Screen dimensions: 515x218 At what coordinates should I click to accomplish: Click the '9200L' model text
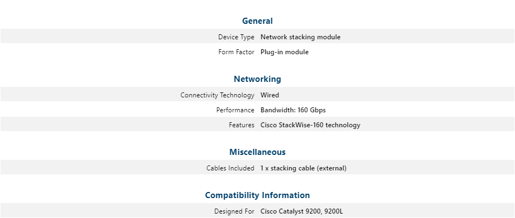click(333, 211)
